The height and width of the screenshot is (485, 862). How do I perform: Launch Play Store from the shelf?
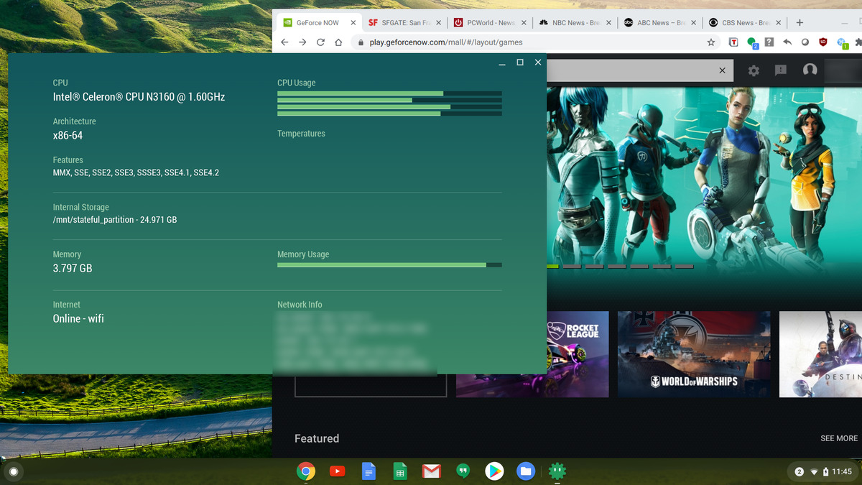point(494,471)
